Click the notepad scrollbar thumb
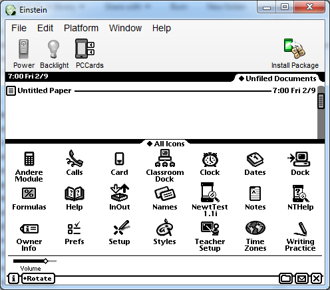330x290 pixels. pos(321,101)
